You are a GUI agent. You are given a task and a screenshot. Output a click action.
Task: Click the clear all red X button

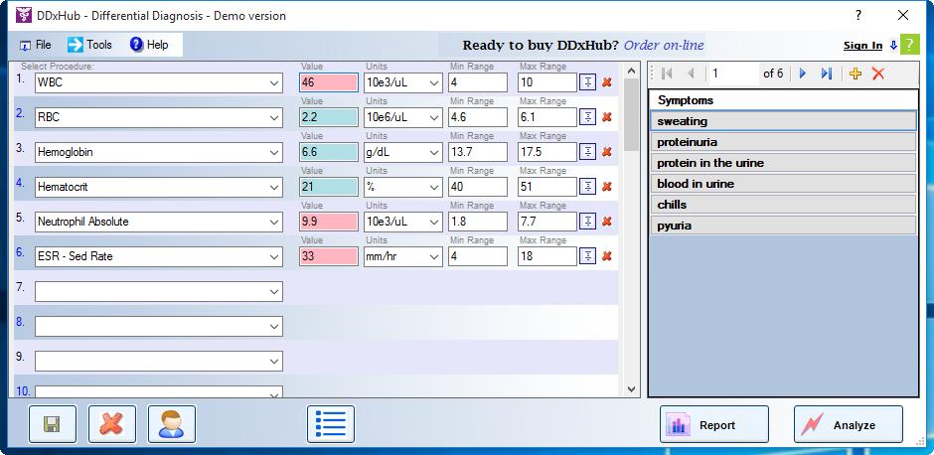point(112,424)
